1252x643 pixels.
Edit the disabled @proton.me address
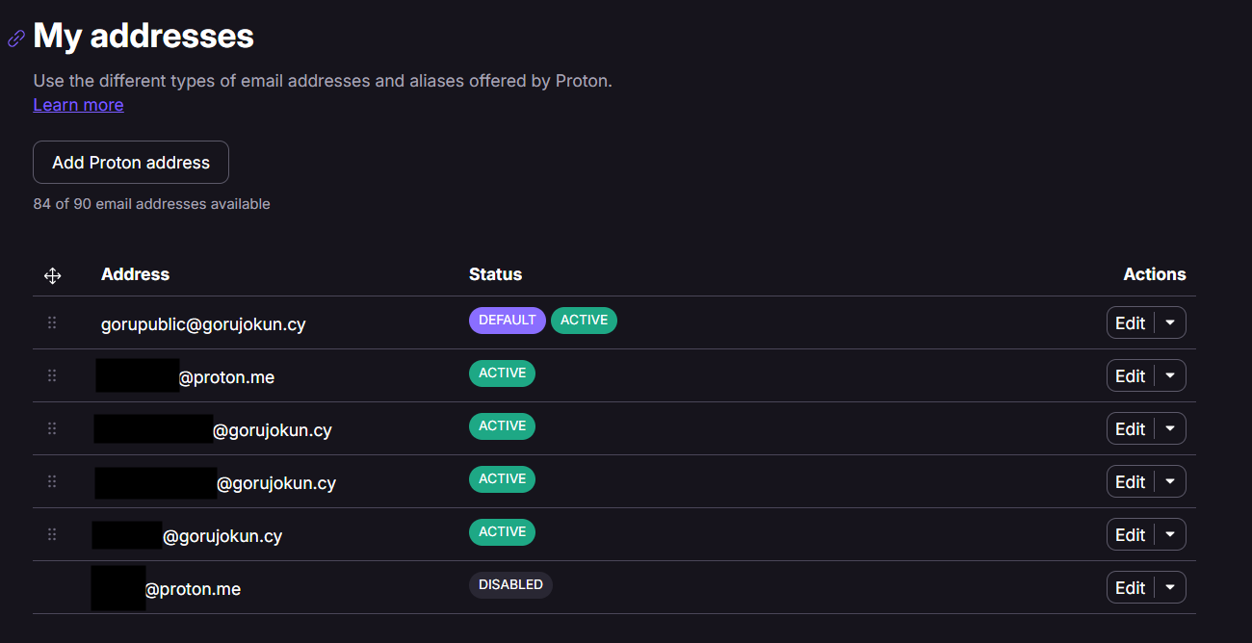point(1130,587)
